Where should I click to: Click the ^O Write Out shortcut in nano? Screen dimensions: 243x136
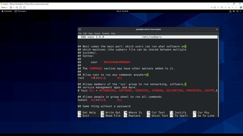(110, 113)
